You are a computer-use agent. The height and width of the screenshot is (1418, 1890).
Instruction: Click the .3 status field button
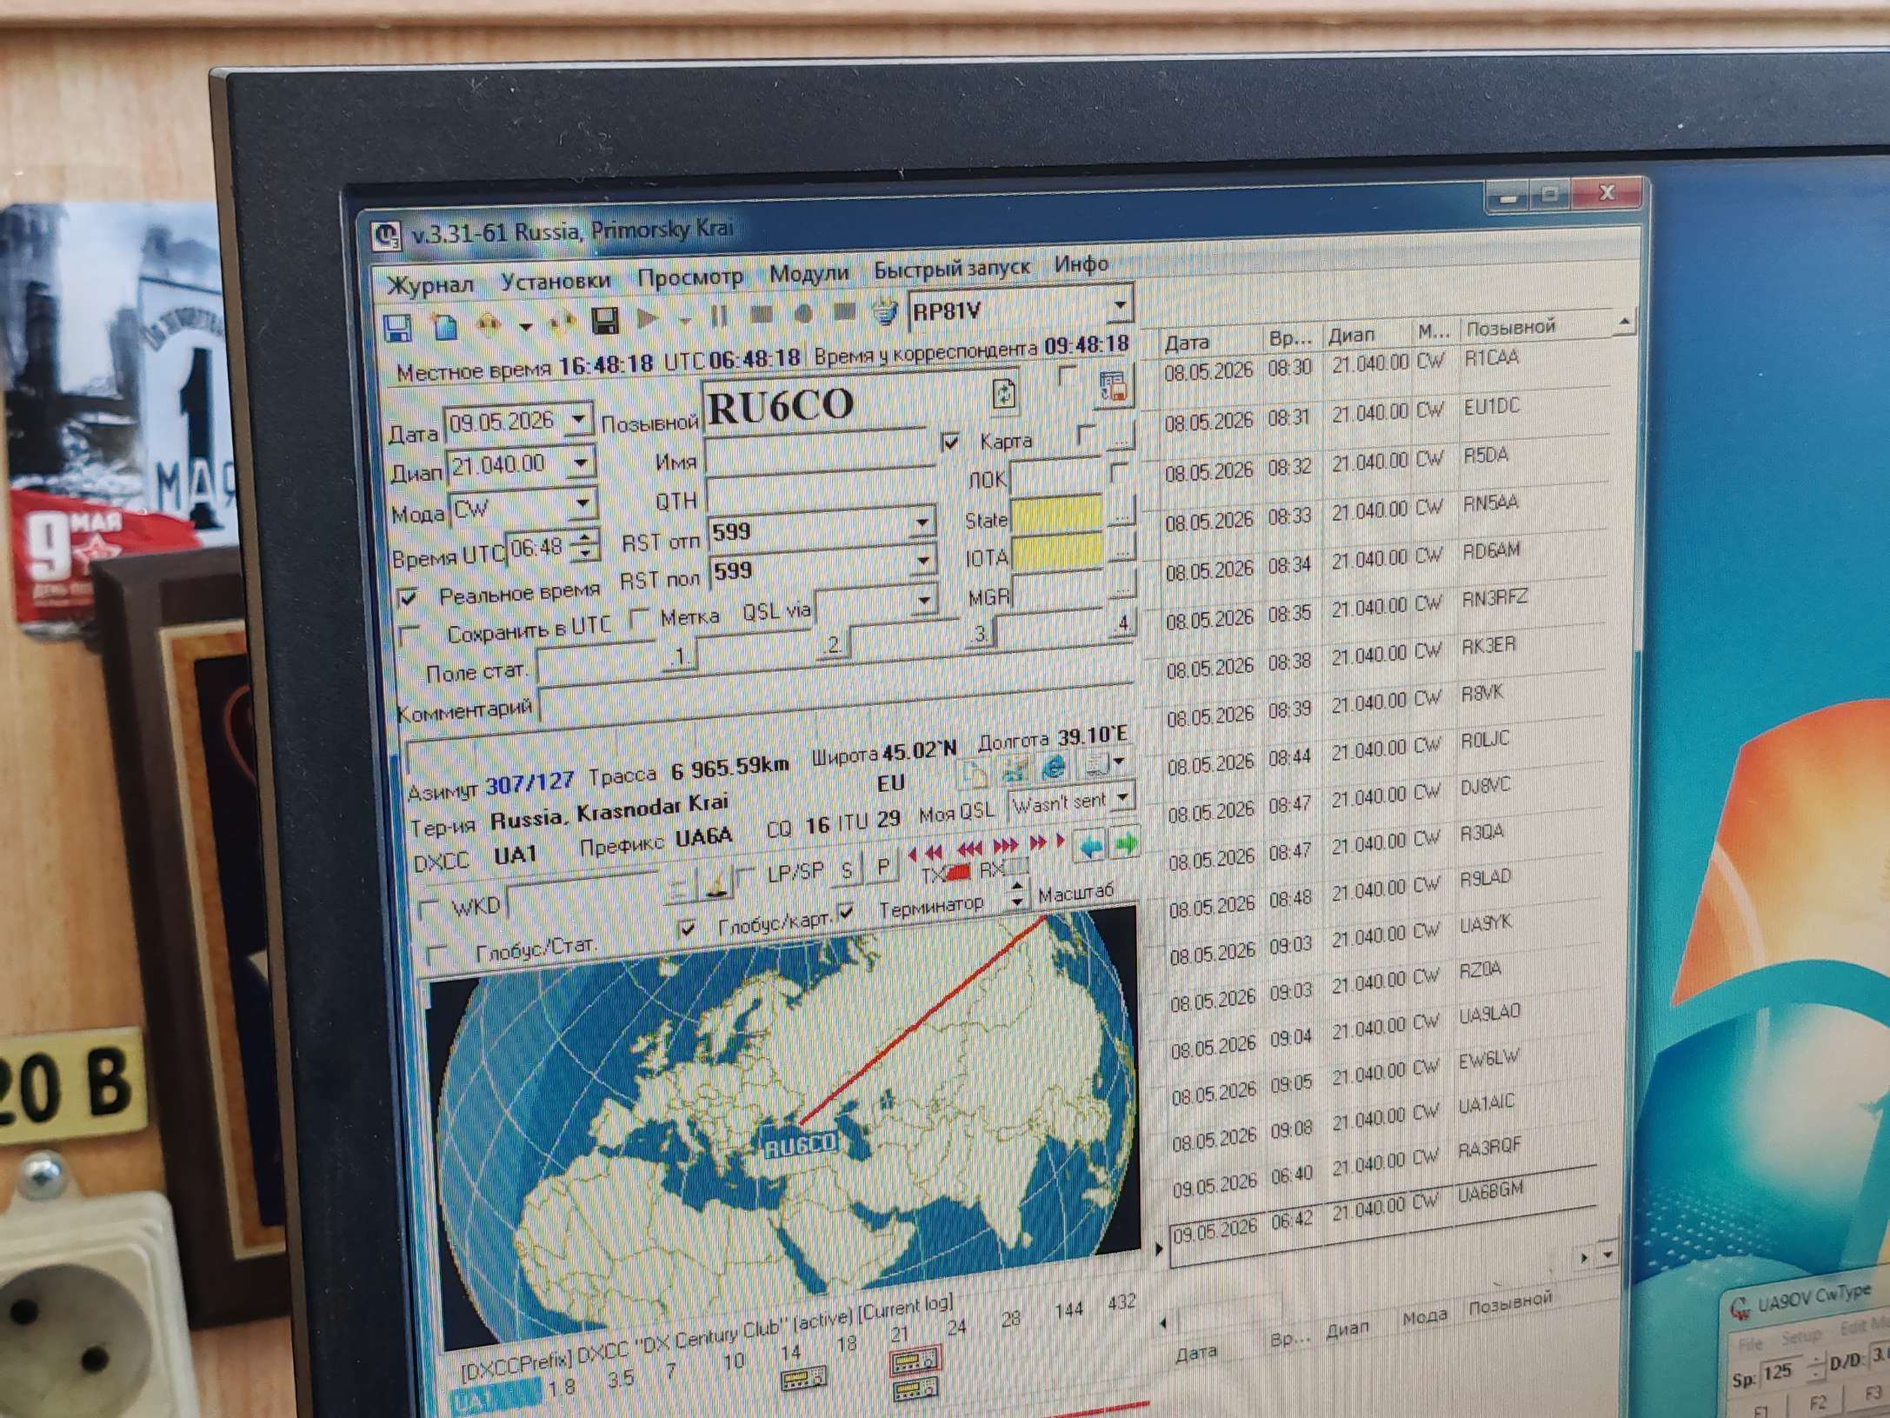[980, 636]
